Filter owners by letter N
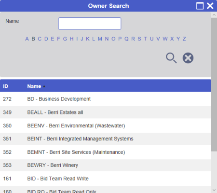Screen dimensions: 217x193 (107, 39)
